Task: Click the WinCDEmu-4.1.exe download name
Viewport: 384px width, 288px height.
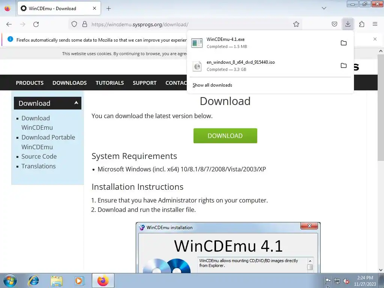Action: 225,39
